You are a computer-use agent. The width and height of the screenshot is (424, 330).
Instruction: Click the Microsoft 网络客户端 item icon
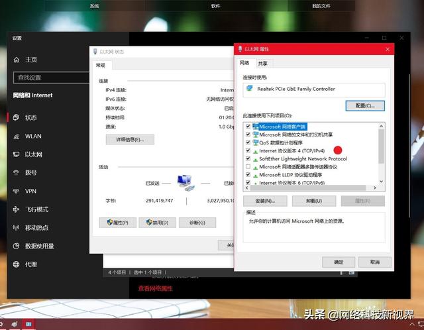[255, 127]
